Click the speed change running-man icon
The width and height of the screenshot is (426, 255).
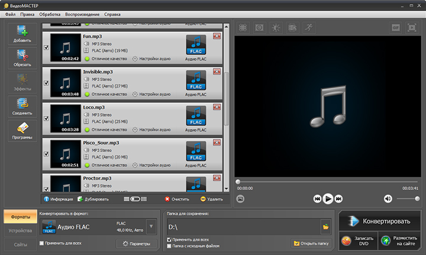(309, 28)
